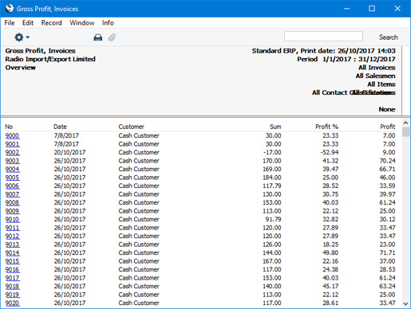The width and height of the screenshot is (411, 309).
Task: Open invoice 9020 link
Action: (x=12, y=303)
